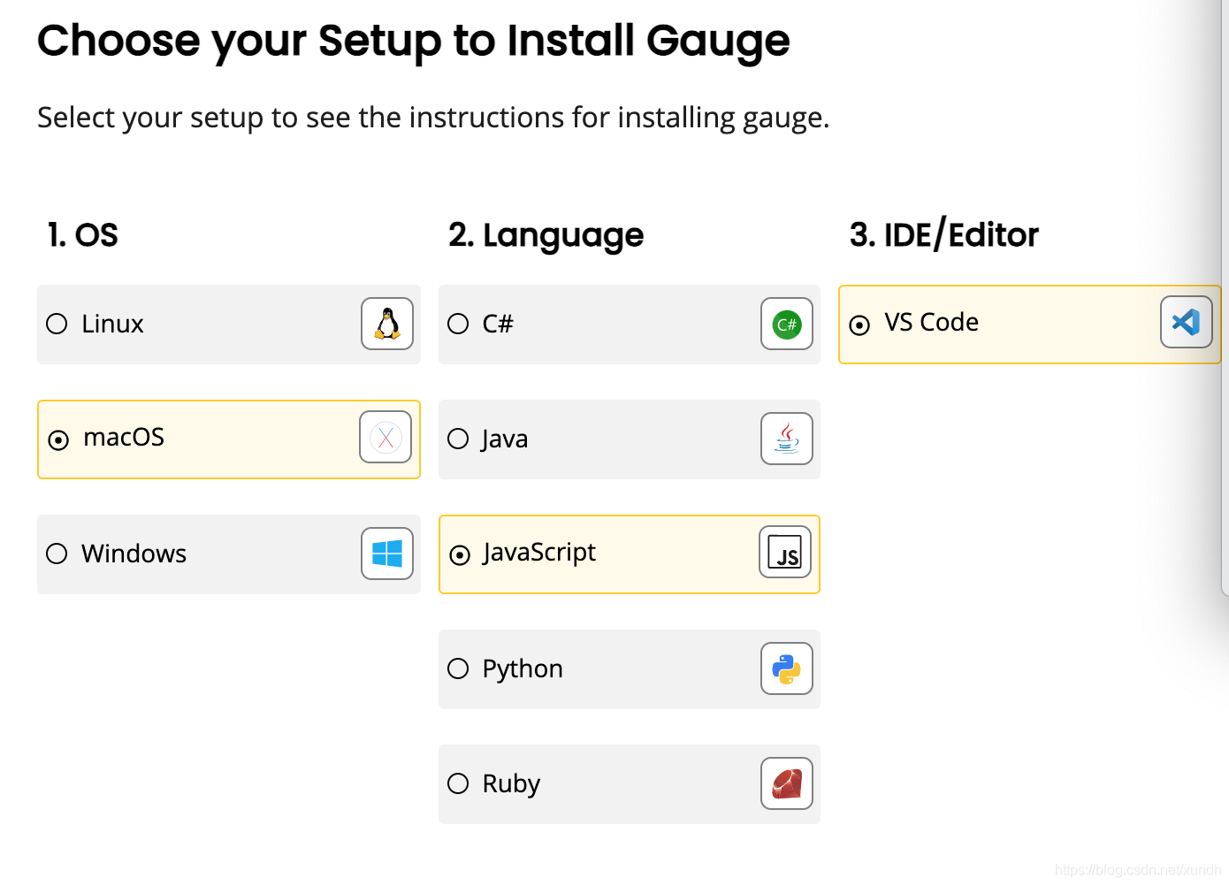Click the Windows logo icon
The height and width of the screenshot is (886, 1229).
point(387,554)
